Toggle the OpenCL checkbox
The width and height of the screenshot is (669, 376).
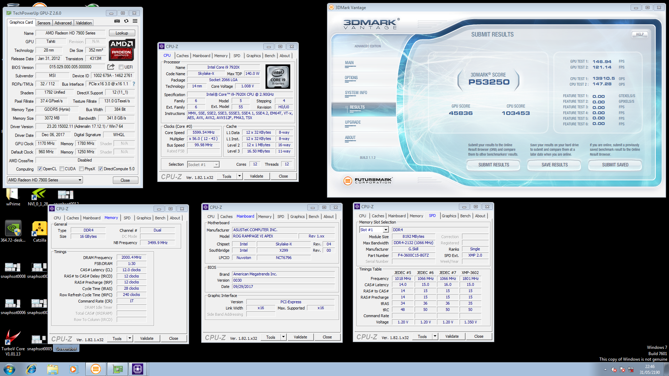40,169
